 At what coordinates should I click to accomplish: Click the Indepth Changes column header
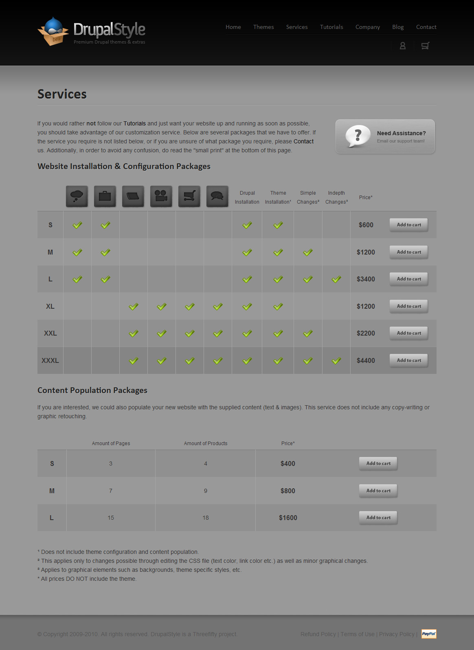[x=336, y=198]
